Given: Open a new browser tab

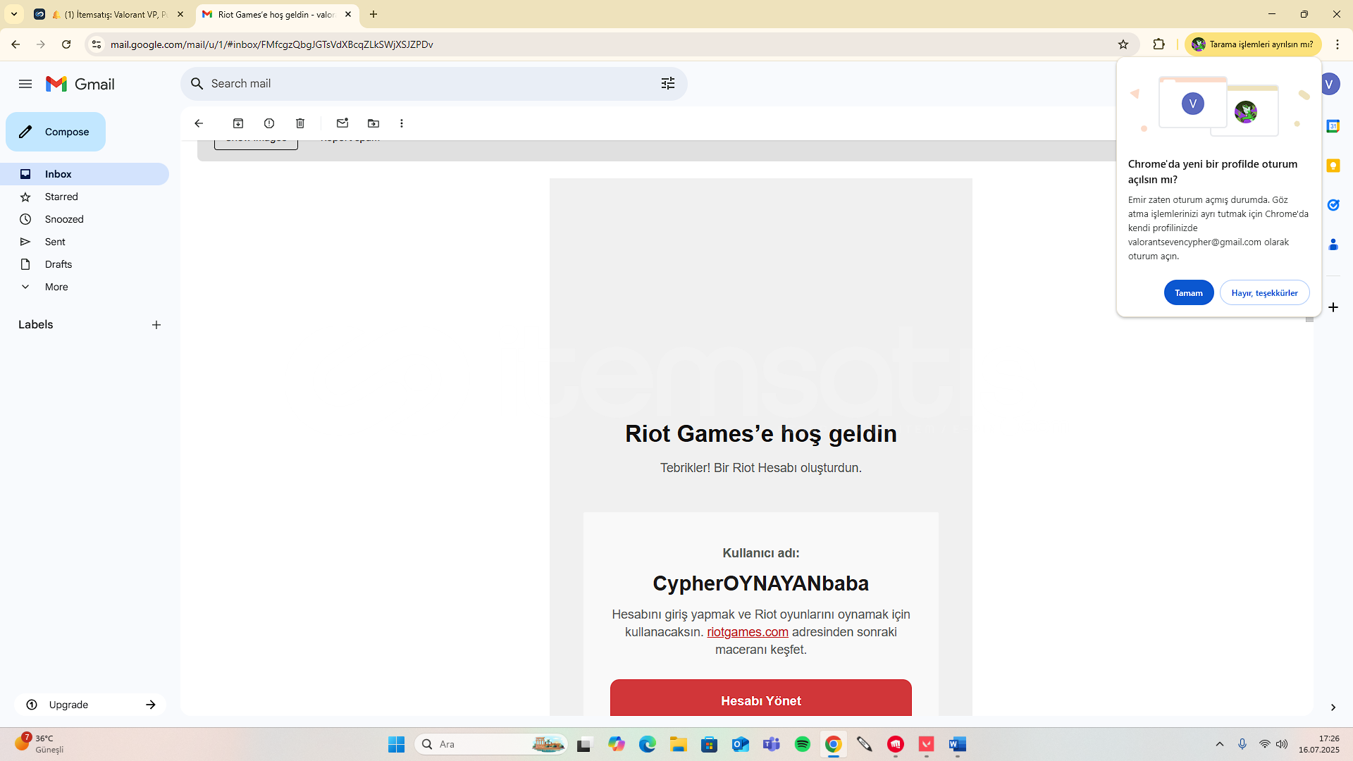Looking at the screenshot, I should pos(373,14).
